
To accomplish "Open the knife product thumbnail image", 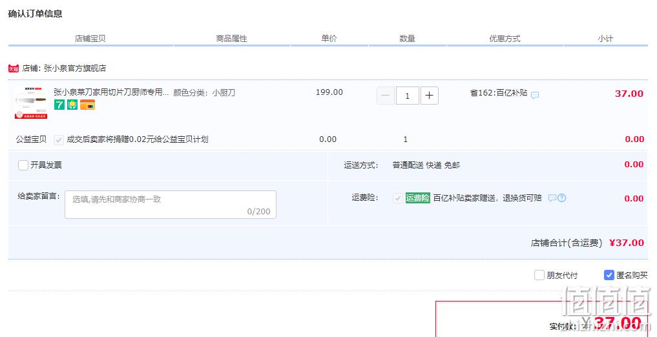I will (31, 103).
